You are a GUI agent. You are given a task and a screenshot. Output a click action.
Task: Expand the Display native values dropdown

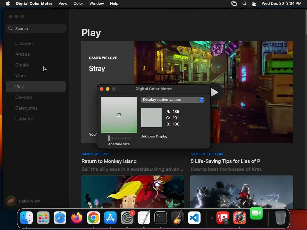pyautogui.click(x=172, y=99)
